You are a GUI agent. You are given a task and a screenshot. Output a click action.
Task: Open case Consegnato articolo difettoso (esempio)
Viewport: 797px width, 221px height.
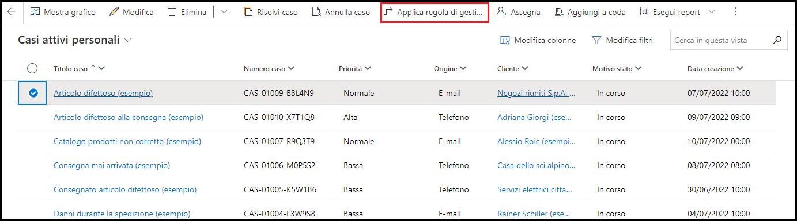[x=125, y=189]
